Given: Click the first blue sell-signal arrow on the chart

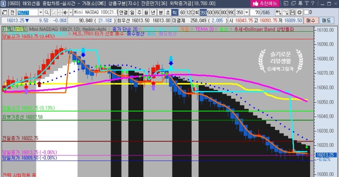Looking at the screenshot, I should coord(83,52).
